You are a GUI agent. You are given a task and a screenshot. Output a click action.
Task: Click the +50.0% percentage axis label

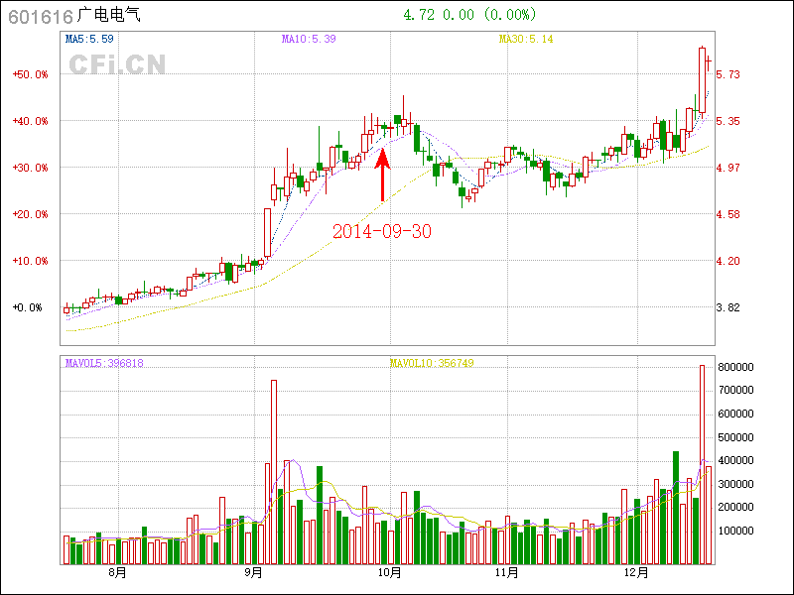pyautogui.click(x=30, y=74)
